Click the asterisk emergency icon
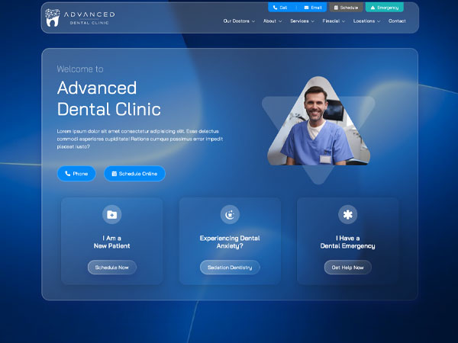 (347, 215)
